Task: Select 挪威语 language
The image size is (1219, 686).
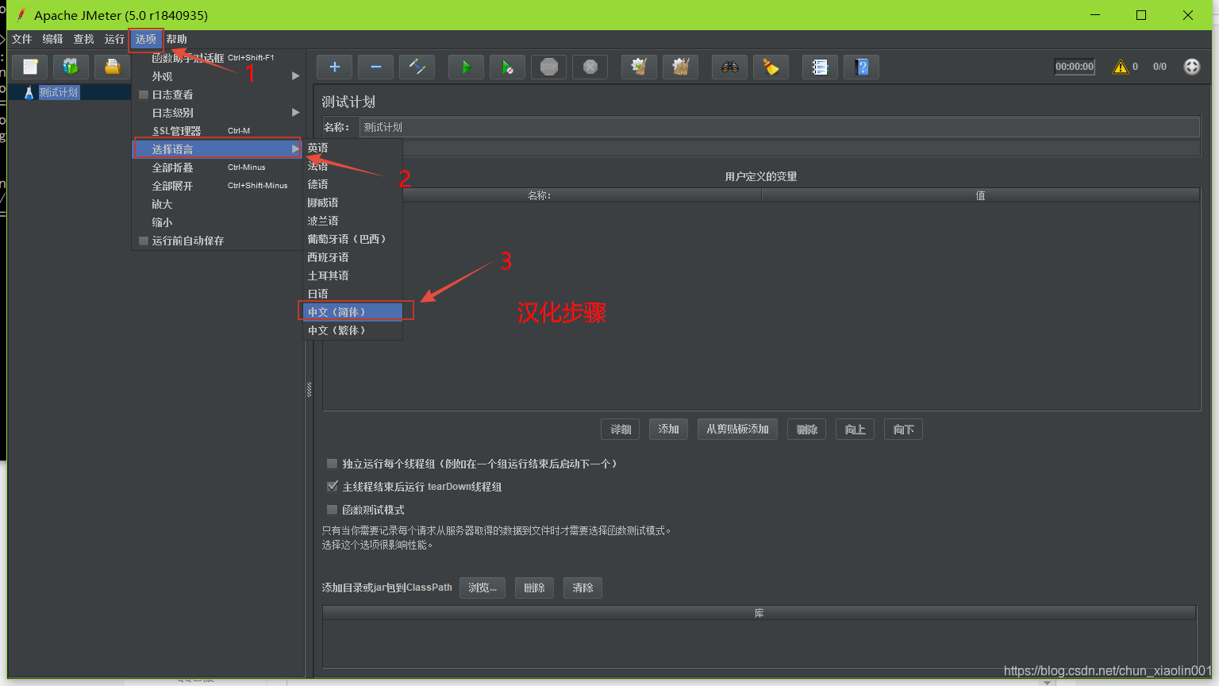Action: tap(353, 202)
